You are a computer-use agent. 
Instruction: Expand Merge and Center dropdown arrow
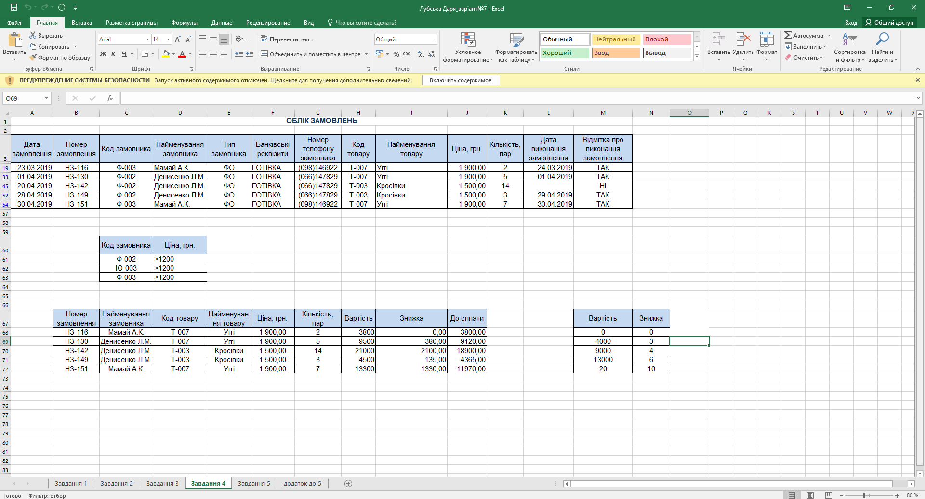tap(367, 54)
